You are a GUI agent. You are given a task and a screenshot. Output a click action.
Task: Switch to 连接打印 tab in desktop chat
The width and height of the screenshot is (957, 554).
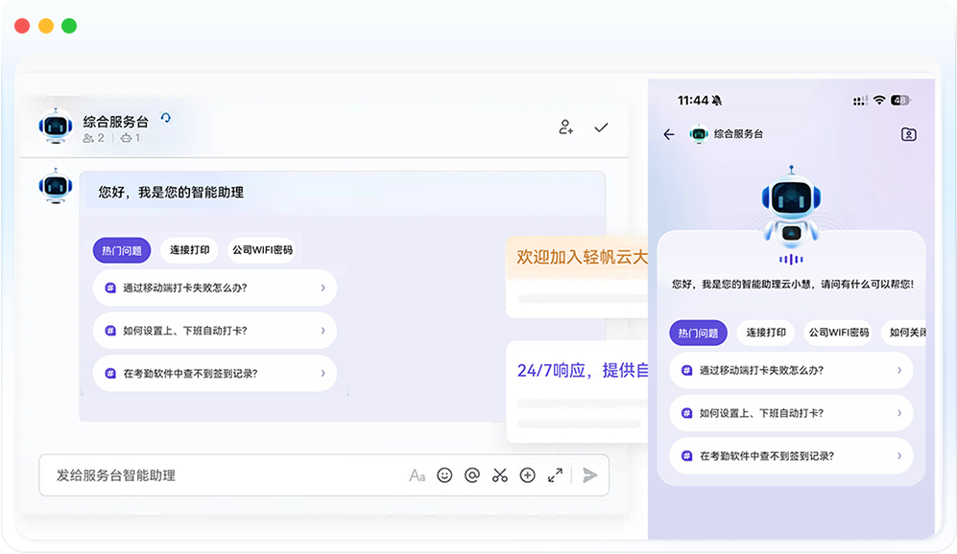point(189,251)
